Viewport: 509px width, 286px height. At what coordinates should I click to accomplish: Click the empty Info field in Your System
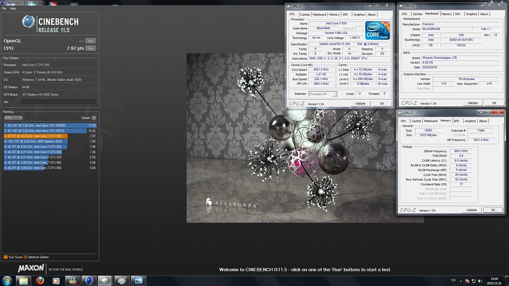[58, 102]
